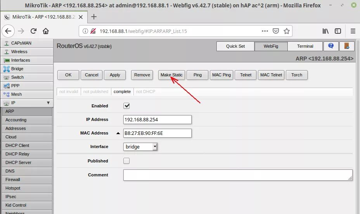Toggle the Firefox sidebar icon
Screen dimensions: 360x214
pyautogui.click(x=338, y=31)
